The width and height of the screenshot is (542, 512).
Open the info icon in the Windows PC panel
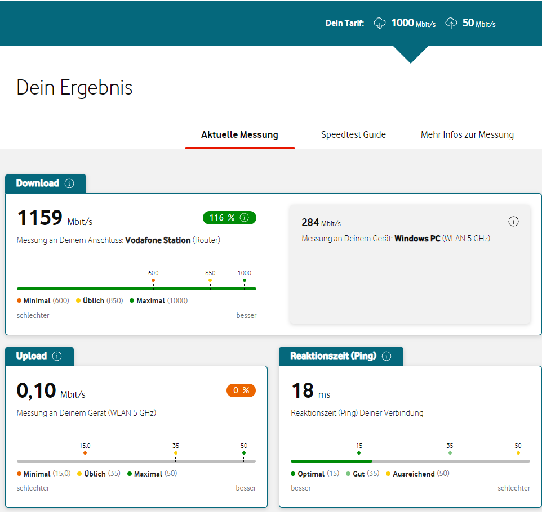(513, 222)
